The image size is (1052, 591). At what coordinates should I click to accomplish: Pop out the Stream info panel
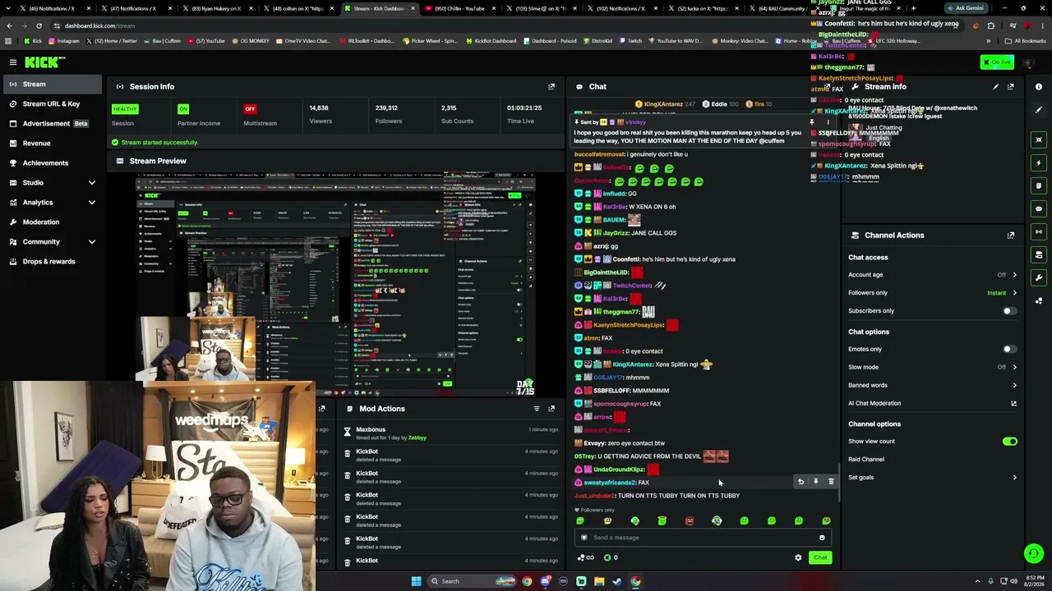coord(1011,86)
